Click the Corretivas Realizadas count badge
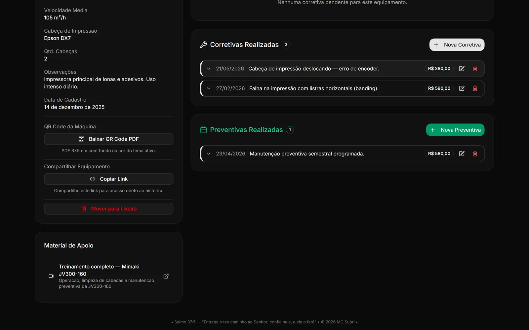 coord(286,45)
